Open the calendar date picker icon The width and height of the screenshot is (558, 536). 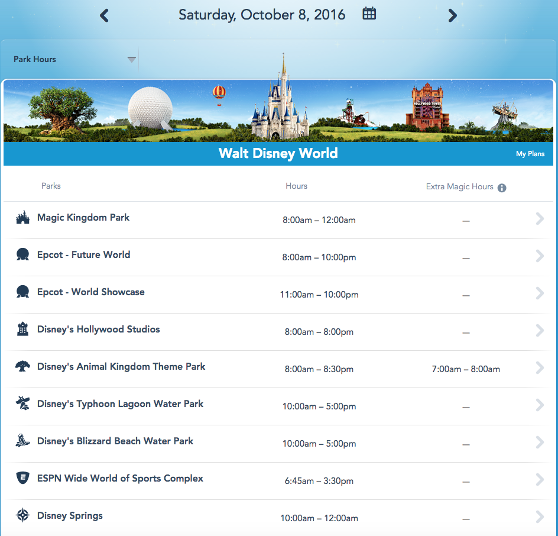click(x=369, y=14)
